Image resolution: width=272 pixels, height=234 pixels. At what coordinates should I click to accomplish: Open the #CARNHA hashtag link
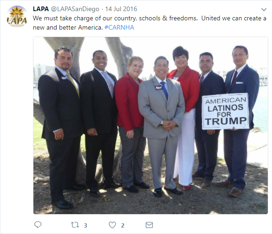point(119,27)
